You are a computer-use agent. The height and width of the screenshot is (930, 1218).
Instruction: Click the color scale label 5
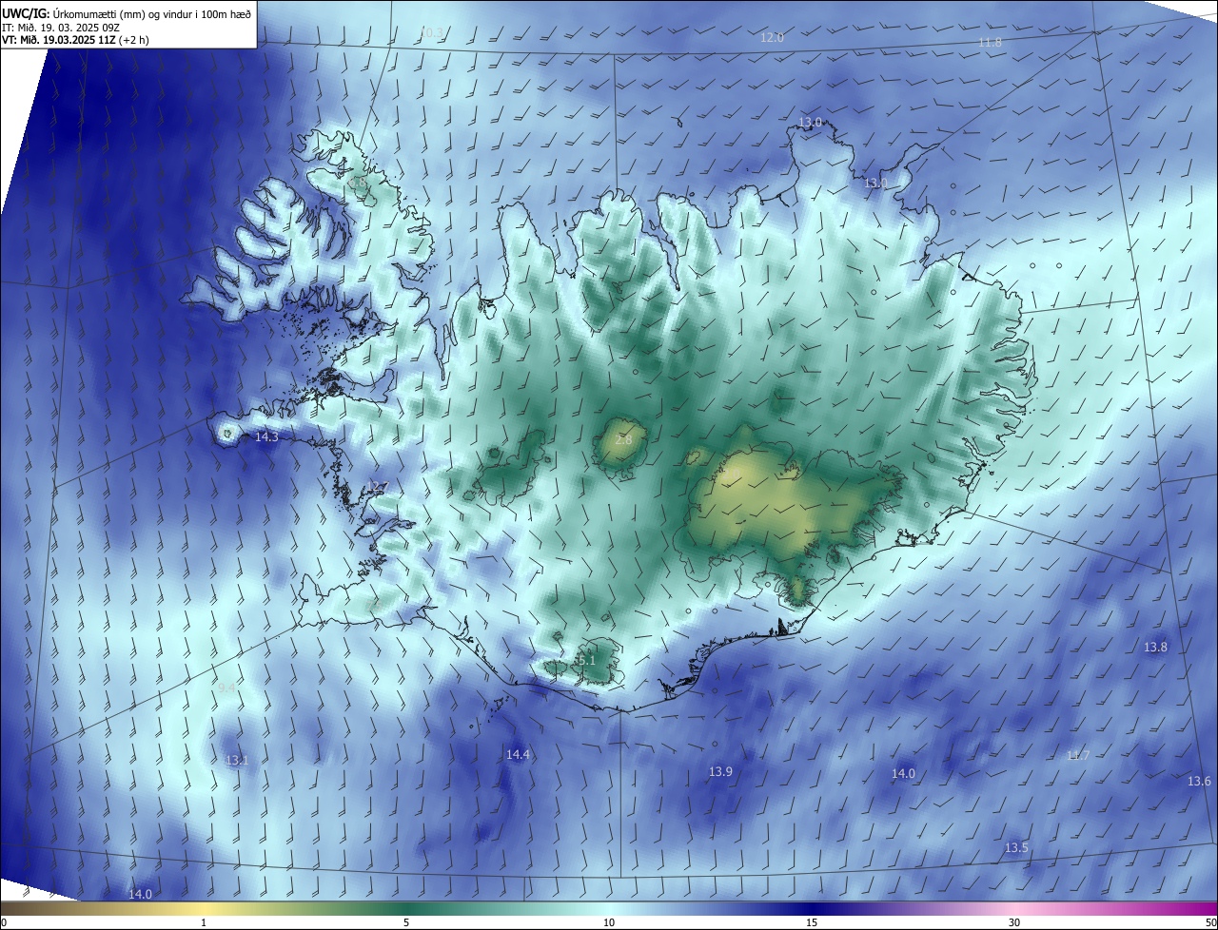coord(406,922)
